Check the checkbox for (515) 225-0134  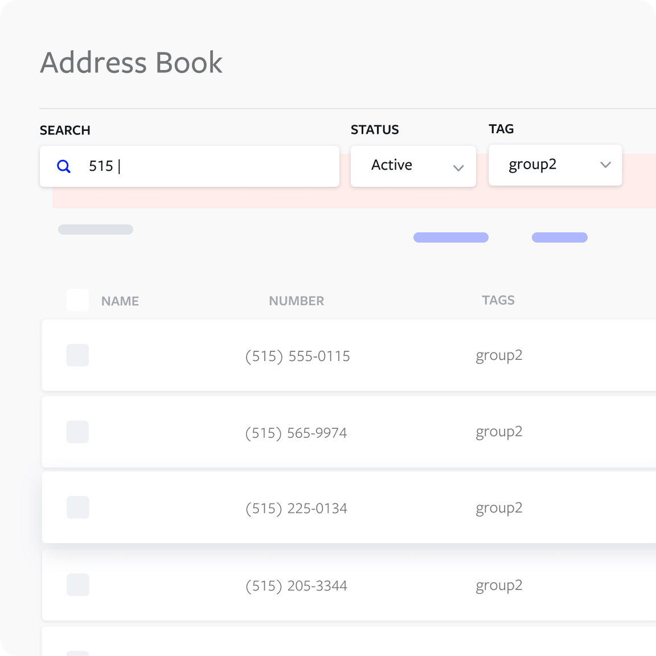(77, 507)
